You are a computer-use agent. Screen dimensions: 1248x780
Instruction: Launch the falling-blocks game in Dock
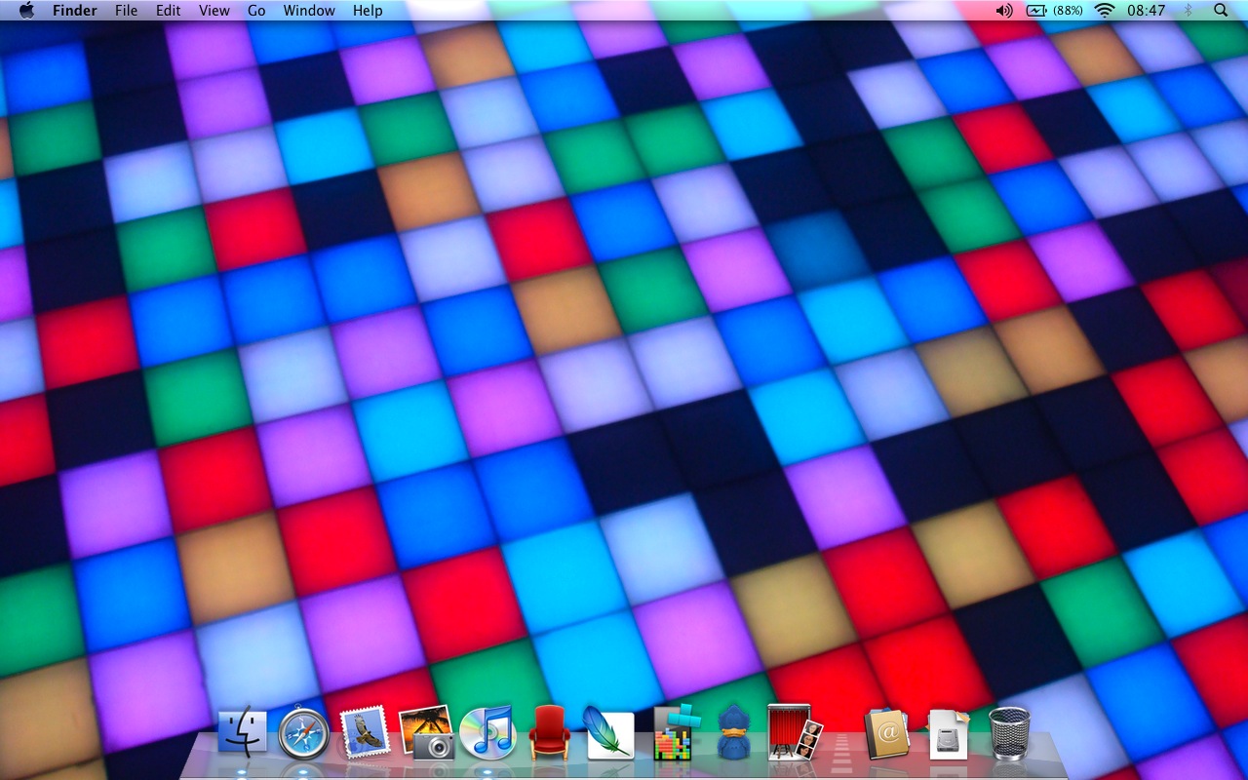673,731
